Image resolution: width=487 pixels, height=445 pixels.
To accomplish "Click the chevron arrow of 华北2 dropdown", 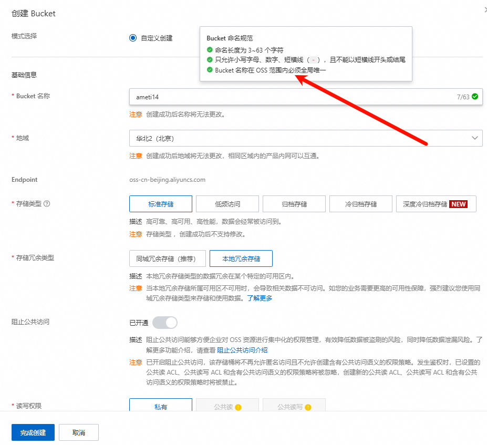I will [474, 138].
